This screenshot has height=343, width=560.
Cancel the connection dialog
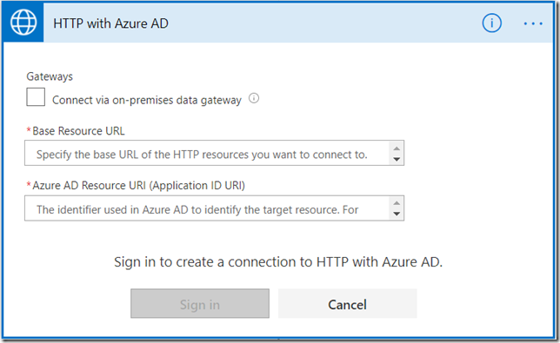pos(348,303)
